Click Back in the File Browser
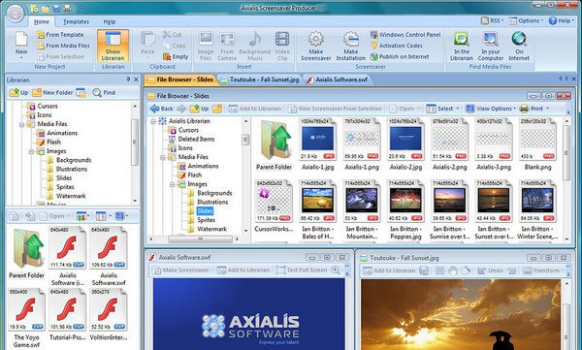 [x=161, y=109]
